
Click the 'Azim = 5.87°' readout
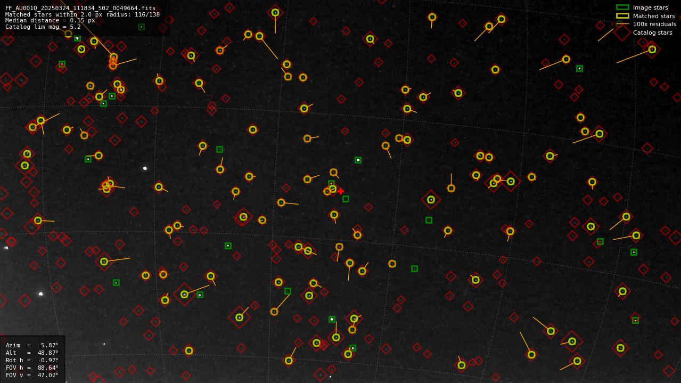click(x=32, y=345)
